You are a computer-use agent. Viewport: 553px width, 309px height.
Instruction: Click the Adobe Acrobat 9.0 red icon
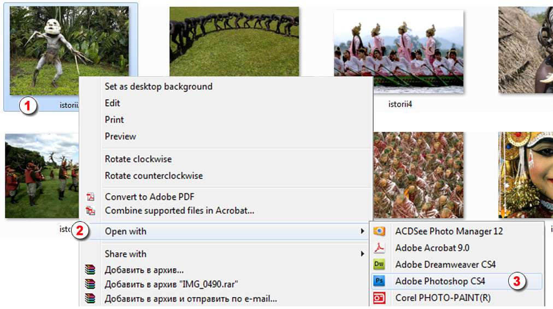[x=379, y=248]
